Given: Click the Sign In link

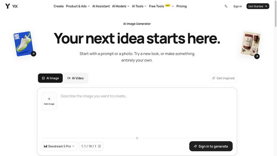Looking at the screenshot, I should click(238, 6).
